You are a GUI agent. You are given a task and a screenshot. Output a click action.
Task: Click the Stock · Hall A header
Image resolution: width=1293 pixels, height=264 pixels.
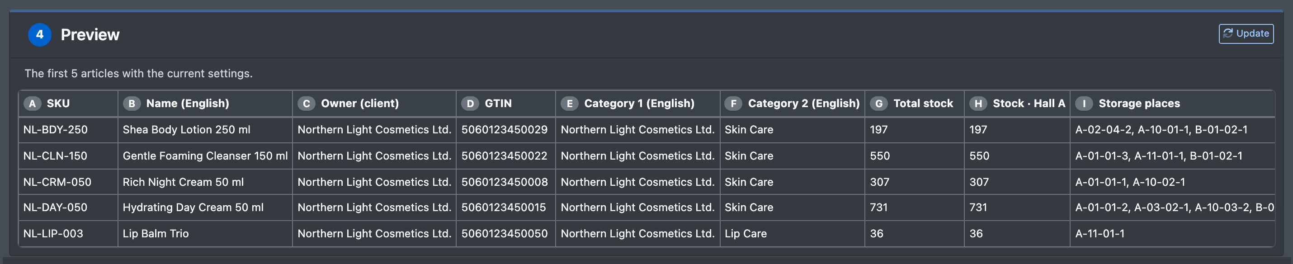click(1017, 104)
